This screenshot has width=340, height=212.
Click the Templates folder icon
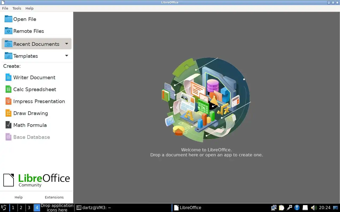8,56
